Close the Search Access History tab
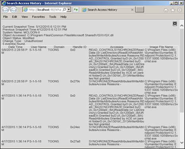The height and width of the screenshot is (149, 185). [x=132, y=9]
